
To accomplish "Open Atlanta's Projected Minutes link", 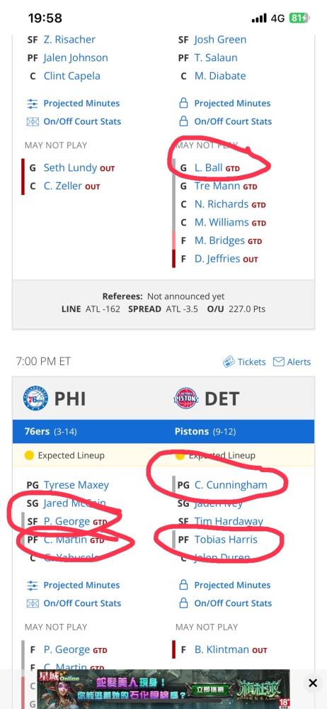I will 81,103.
